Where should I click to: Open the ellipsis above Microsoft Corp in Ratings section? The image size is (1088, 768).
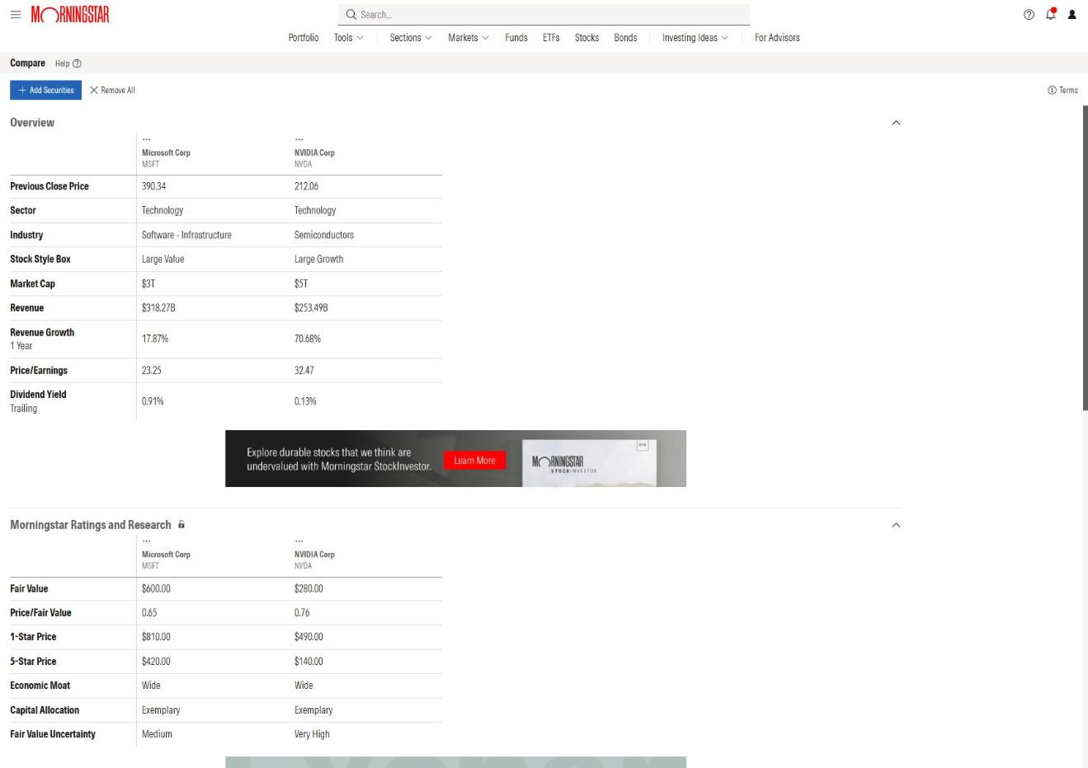pyautogui.click(x=146, y=541)
